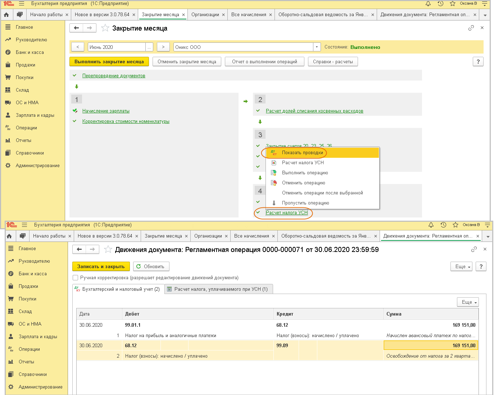494x395 pixels.
Task: Click the discussions chat icon in top window's tab bar
Action: 20,15
